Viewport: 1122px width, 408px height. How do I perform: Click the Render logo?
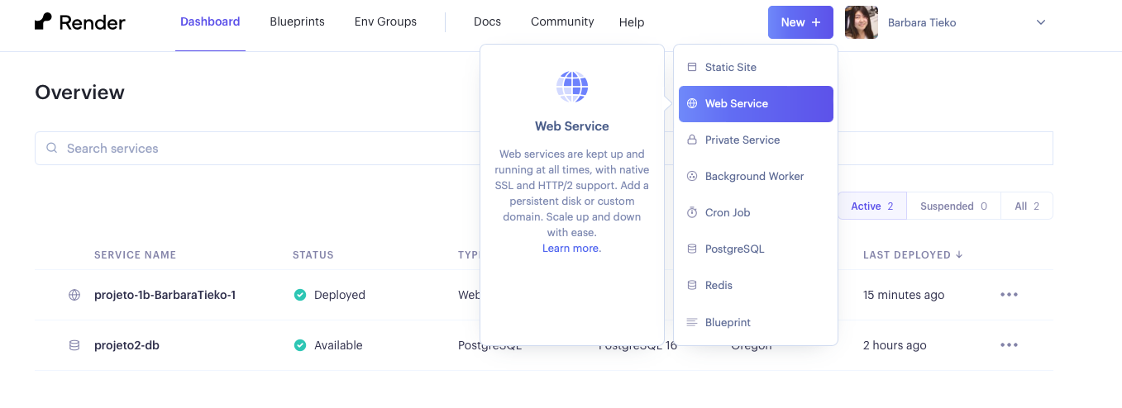click(x=79, y=22)
